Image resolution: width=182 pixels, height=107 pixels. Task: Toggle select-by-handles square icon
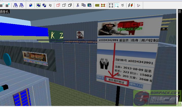tap(111, 5)
